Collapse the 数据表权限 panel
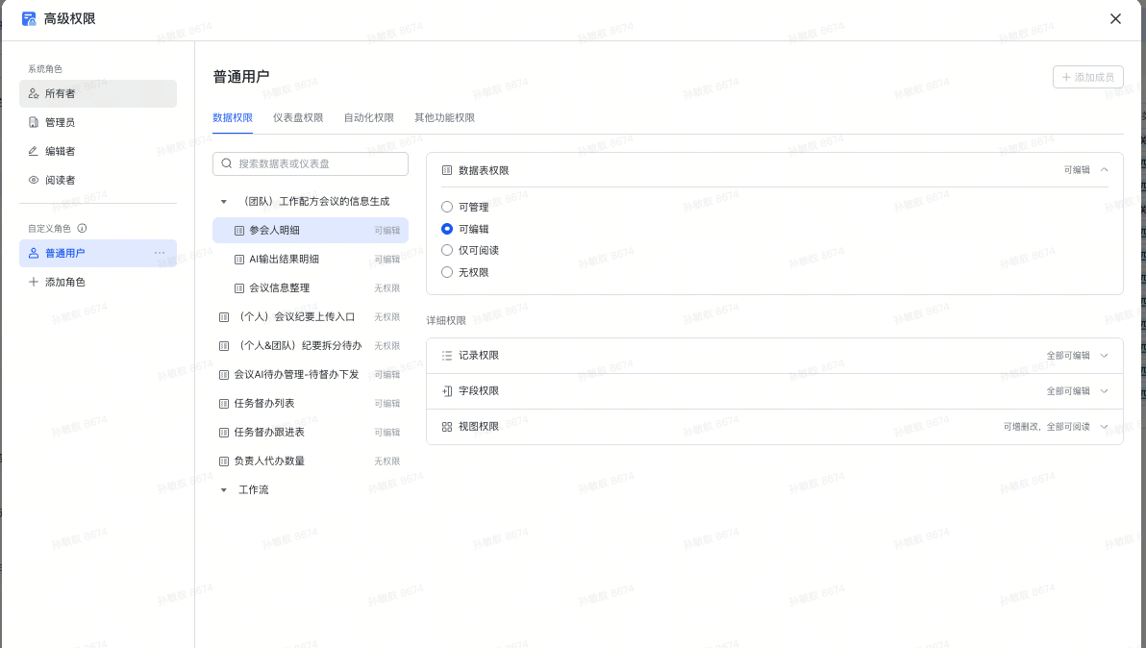Image resolution: width=1146 pixels, height=648 pixels. click(x=1104, y=170)
